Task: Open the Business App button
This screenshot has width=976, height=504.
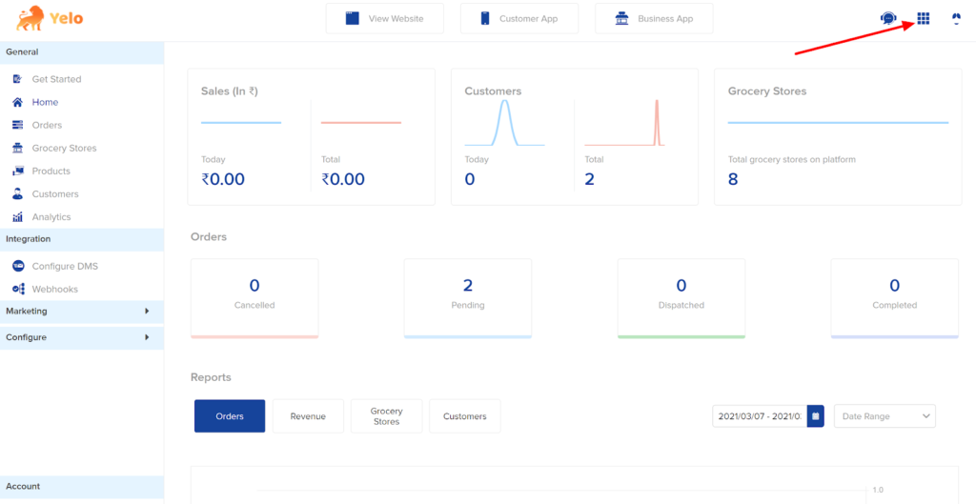Action: pos(654,19)
